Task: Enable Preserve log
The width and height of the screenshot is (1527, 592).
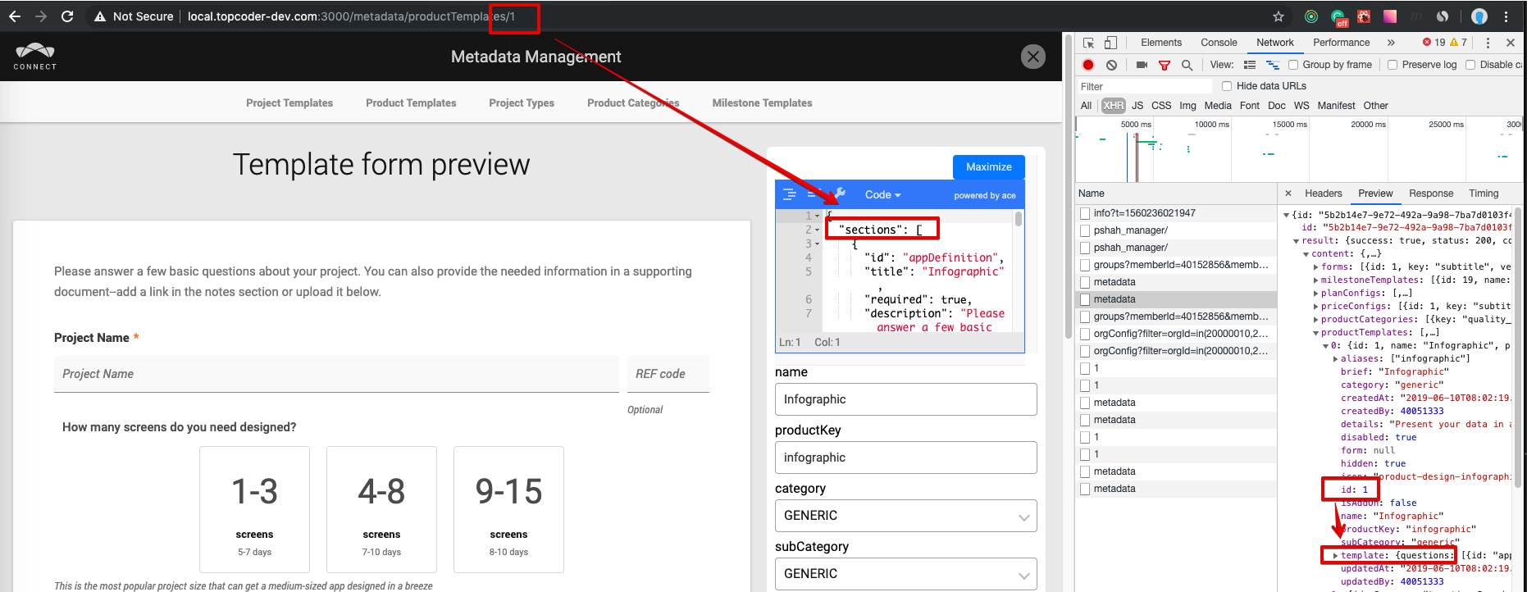Action: point(1393,65)
